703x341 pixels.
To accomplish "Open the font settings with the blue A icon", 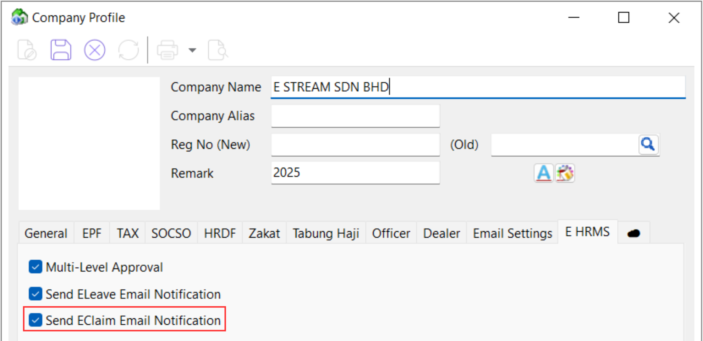I will coord(543,173).
